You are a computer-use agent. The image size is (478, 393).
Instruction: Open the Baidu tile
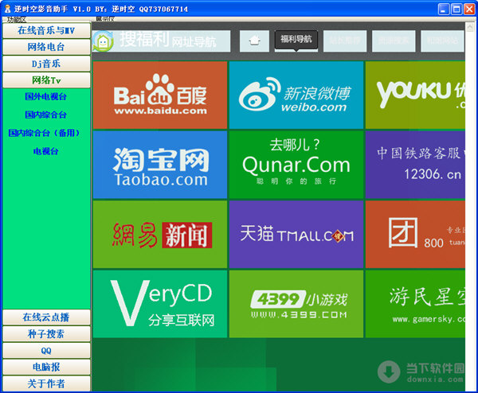point(160,95)
